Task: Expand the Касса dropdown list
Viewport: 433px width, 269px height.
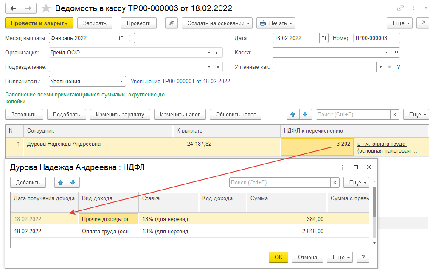Action: point(386,53)
